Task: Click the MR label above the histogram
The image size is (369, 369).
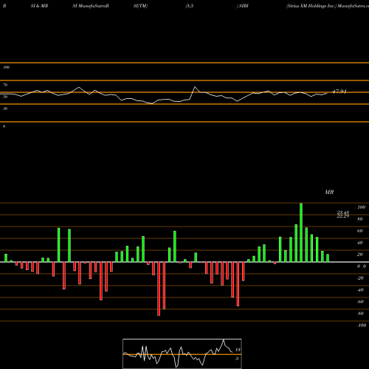Action: pyautogui.click(x=329, y=192)
